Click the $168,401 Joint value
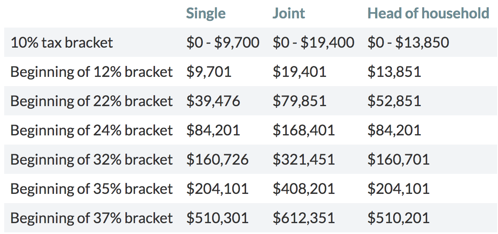498x234 pixels. pyautogui.click(x=303, y=130)
